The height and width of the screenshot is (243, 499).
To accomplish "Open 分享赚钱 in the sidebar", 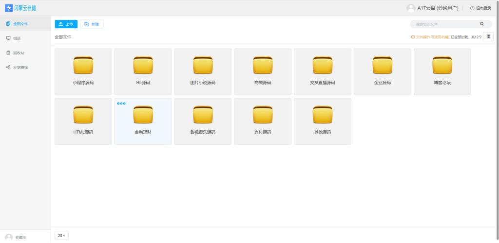I will (x=20, y=67).
